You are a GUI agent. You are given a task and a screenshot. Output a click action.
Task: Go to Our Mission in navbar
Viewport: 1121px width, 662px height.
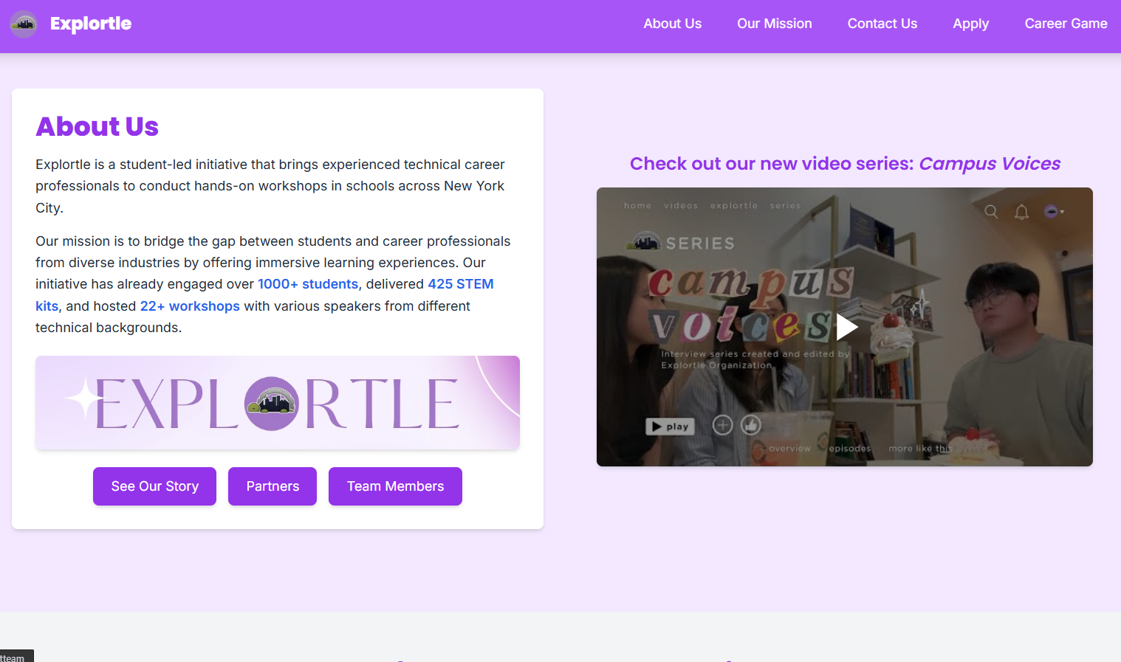pos(774,24)
